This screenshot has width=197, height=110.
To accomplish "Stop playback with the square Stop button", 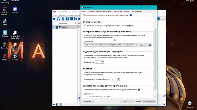I will click(71, 19).
